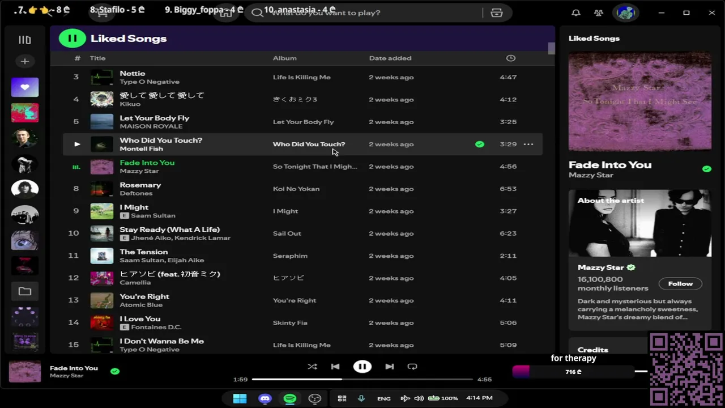Open the notifications bell
The width and height of the screenshot is (725, 408).
pos(575,12)
